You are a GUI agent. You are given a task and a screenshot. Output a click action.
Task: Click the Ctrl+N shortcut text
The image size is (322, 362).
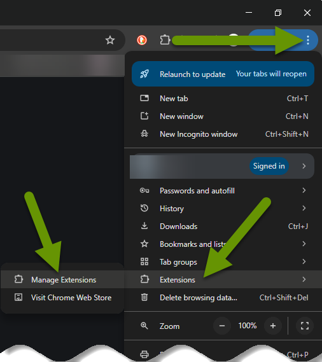[x=297, y=116]
